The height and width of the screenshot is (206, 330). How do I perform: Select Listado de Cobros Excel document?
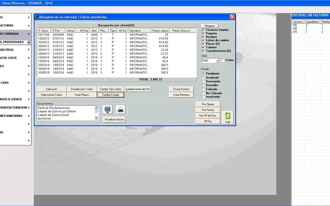[53, 115]
